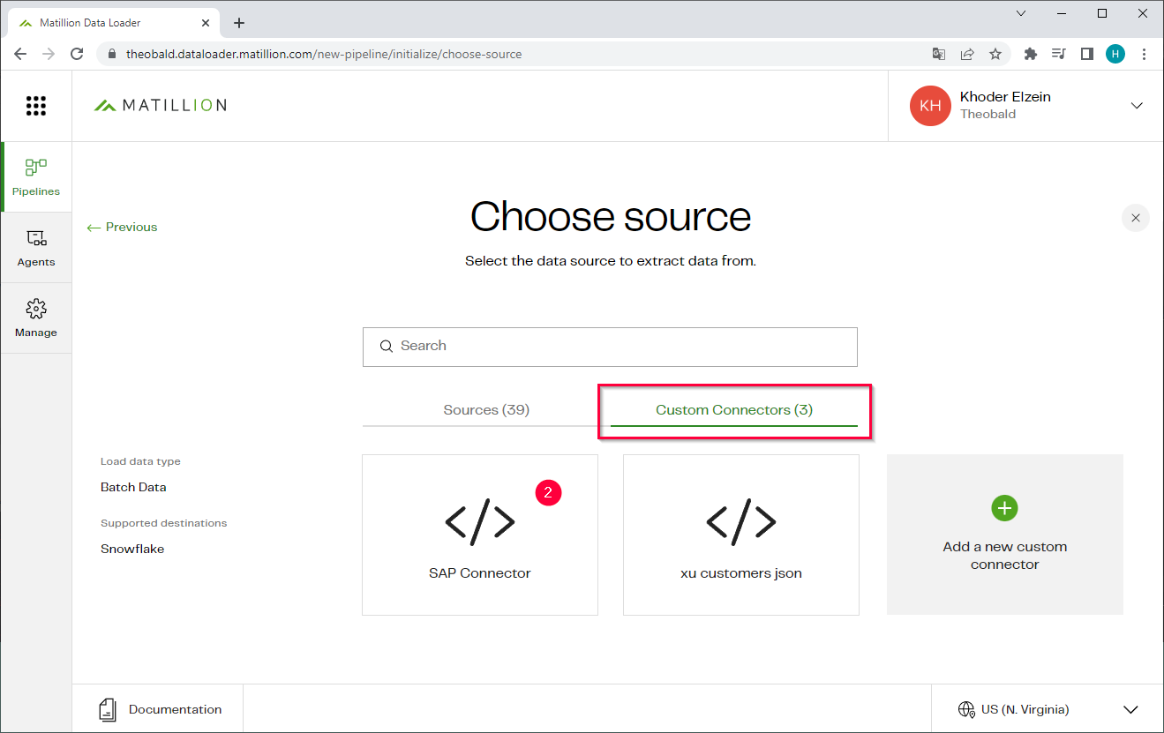Choose the SAP Connector card
Screen dimensions: 1164x733
[x=480, y=535]
